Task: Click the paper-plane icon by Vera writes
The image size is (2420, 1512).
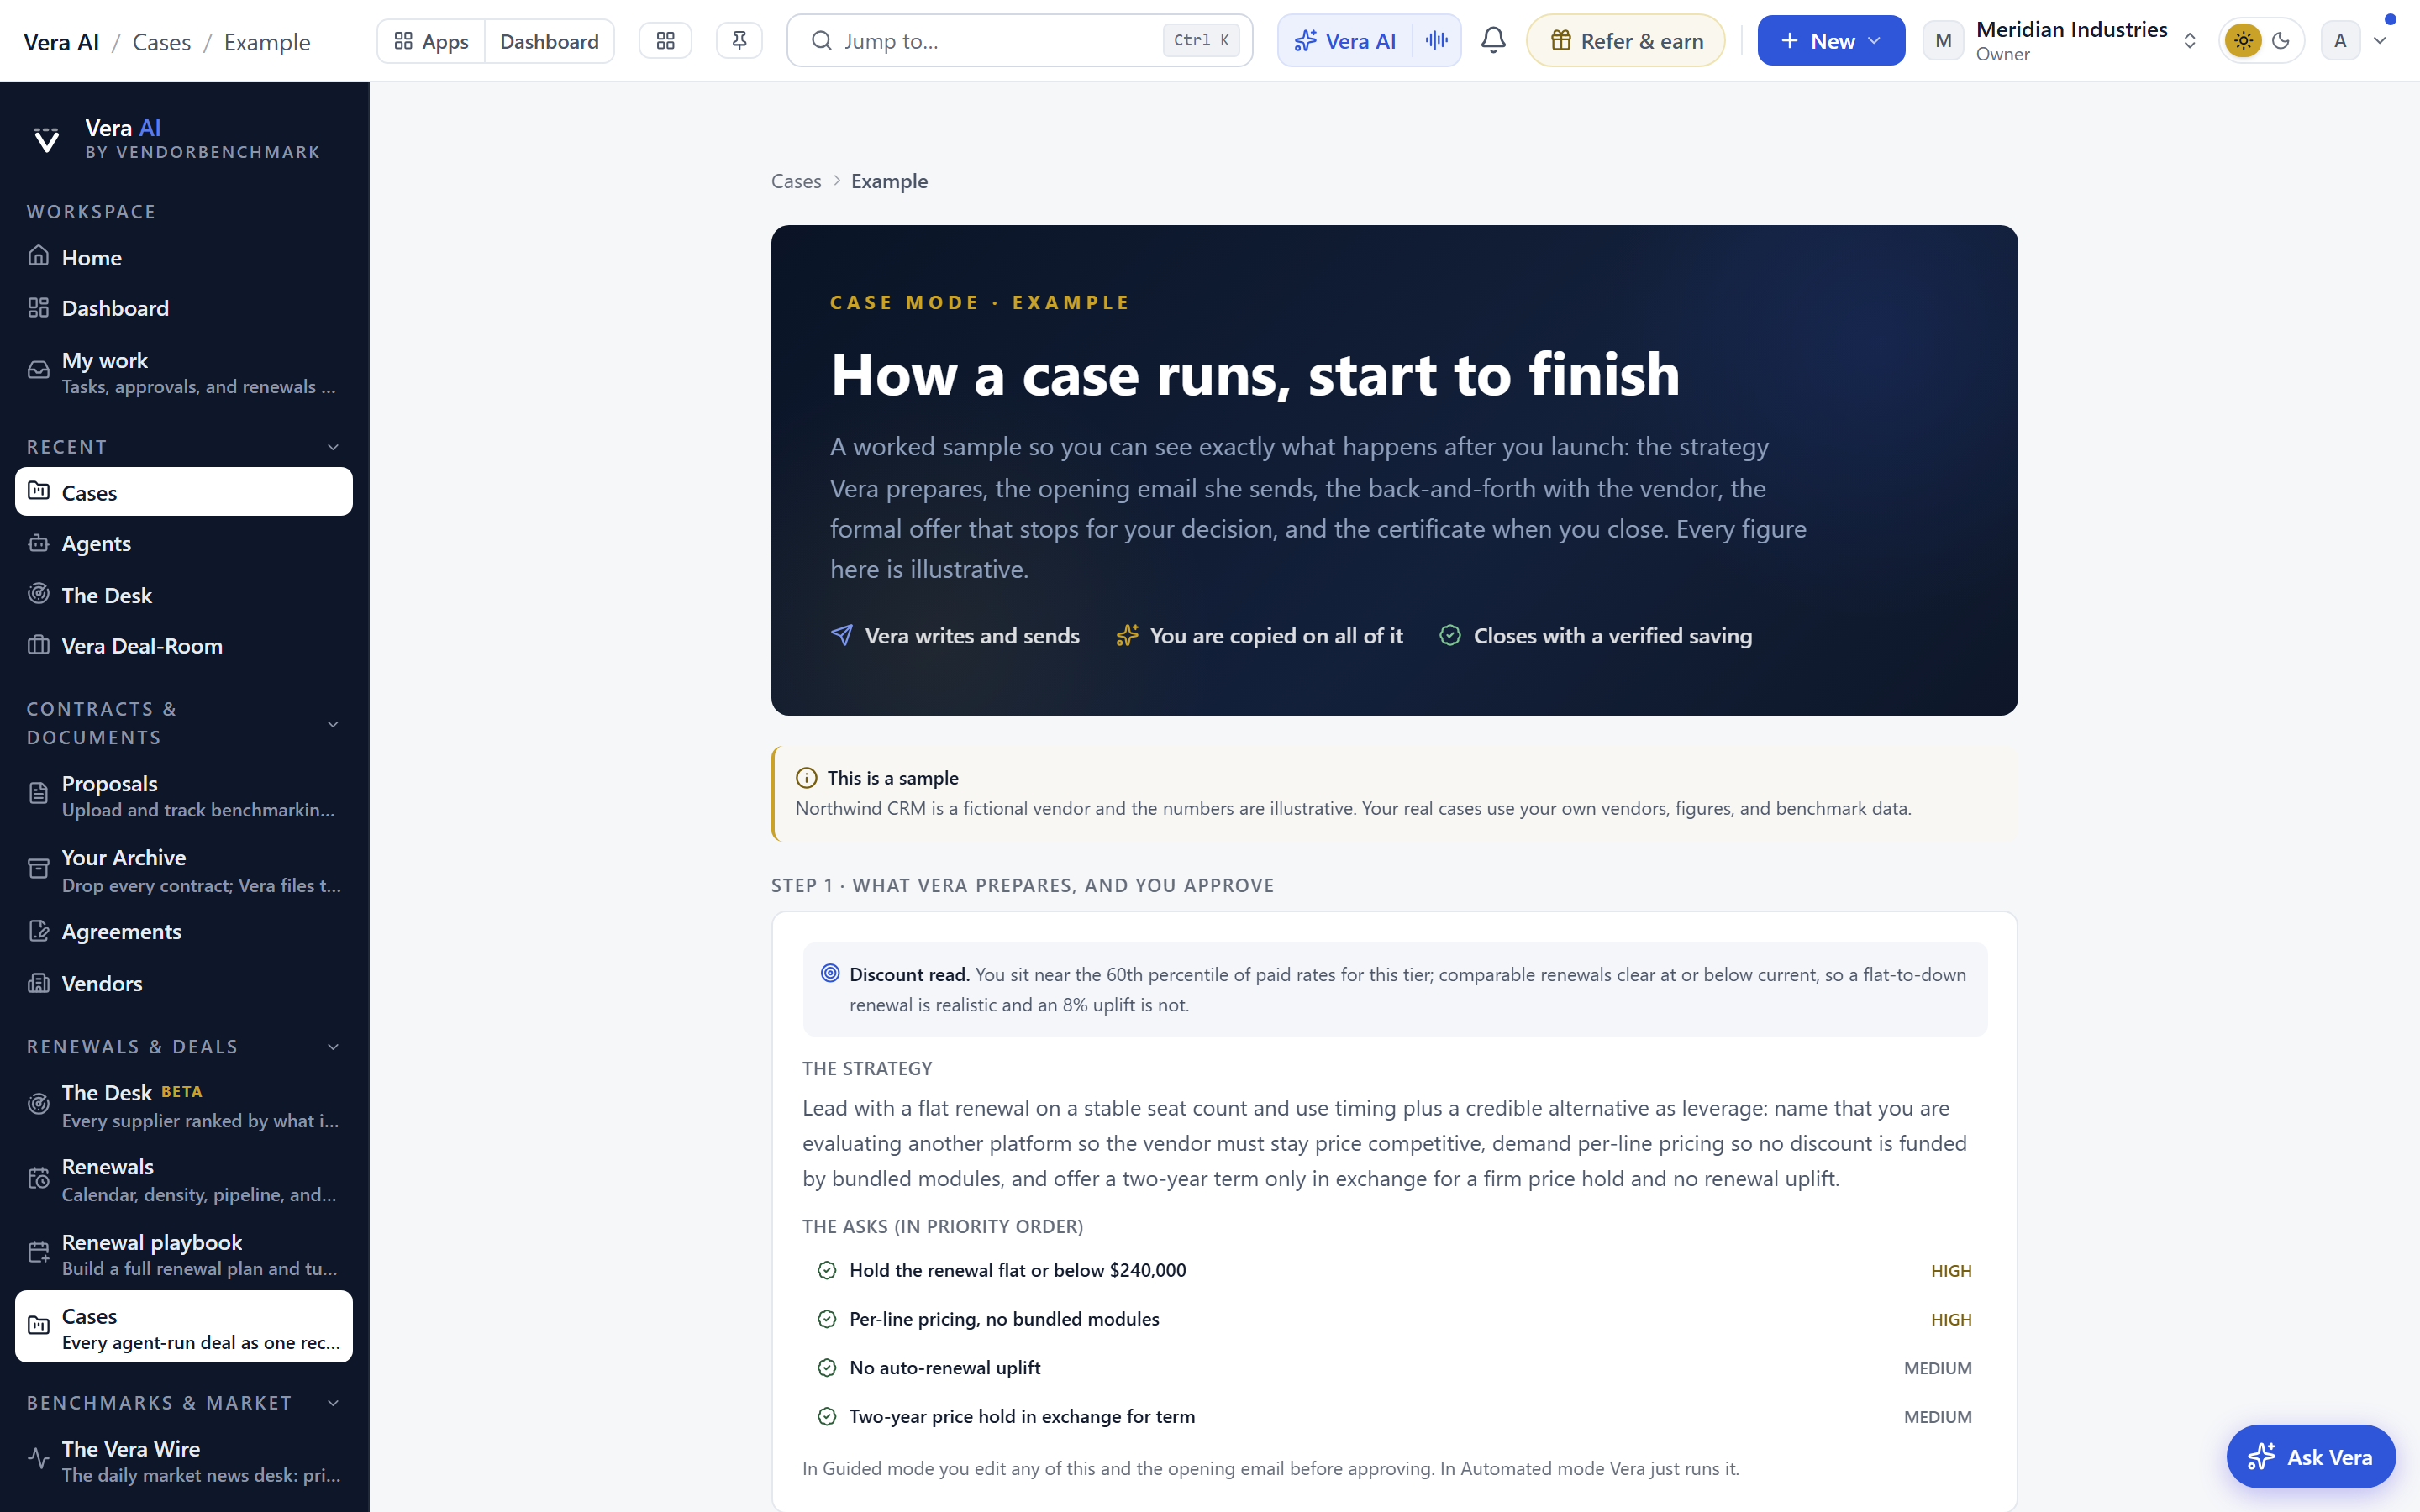Action: [x=842, y=635]
